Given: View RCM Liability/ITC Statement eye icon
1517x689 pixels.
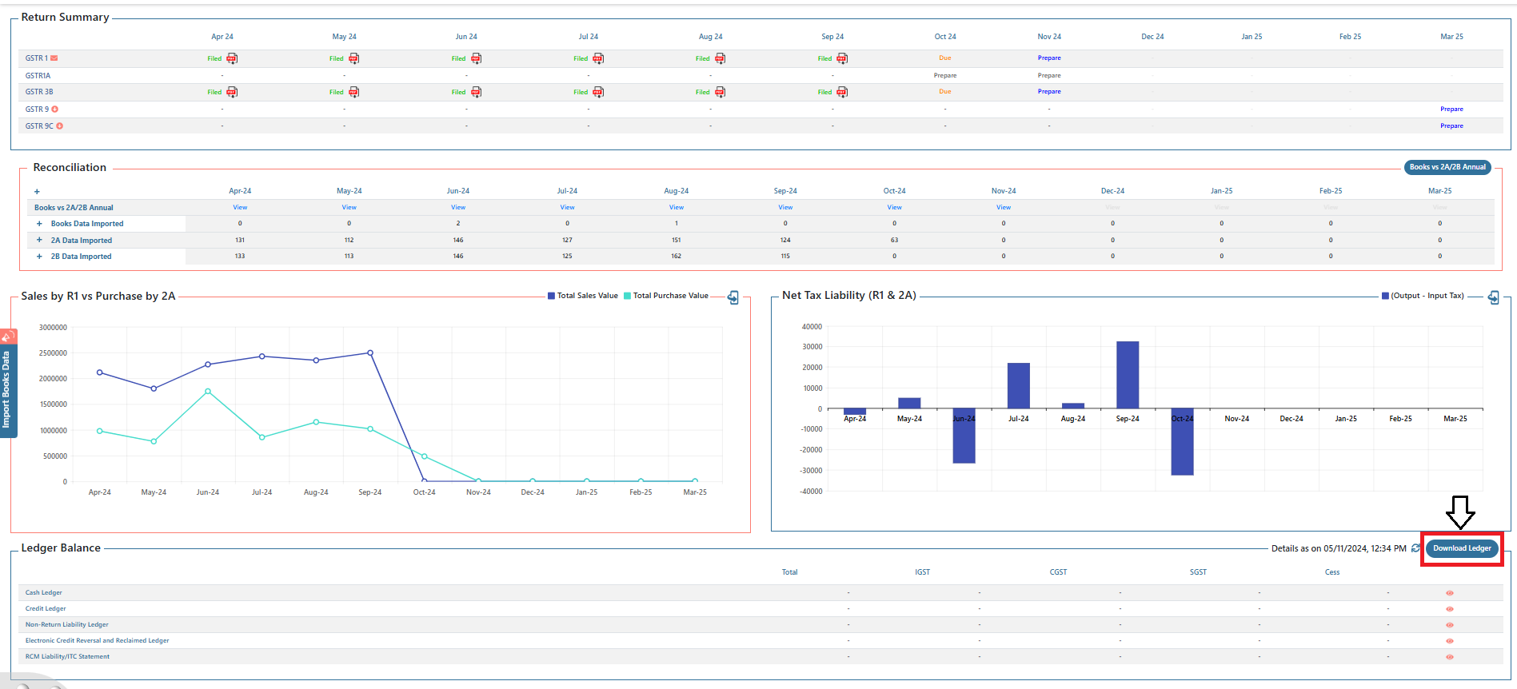Looking at the screenshot, I should coord(1450,657).
